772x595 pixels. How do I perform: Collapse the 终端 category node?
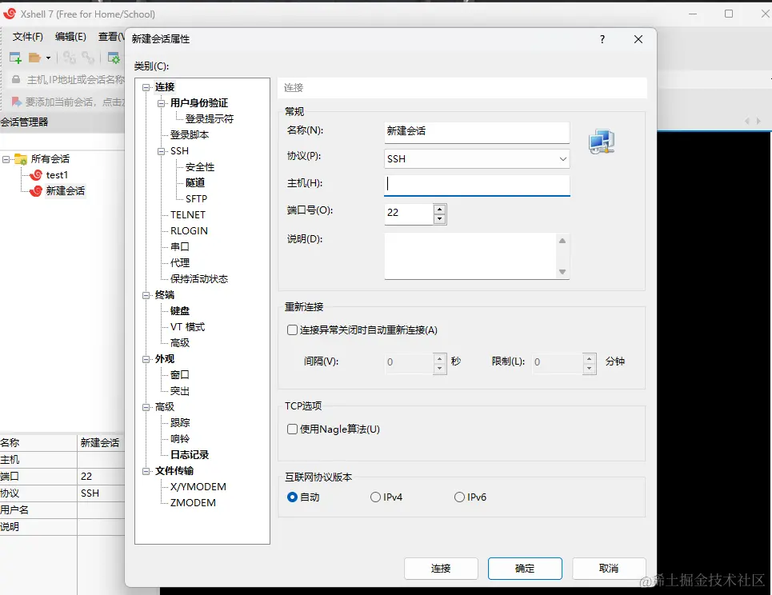coord(146,295)
